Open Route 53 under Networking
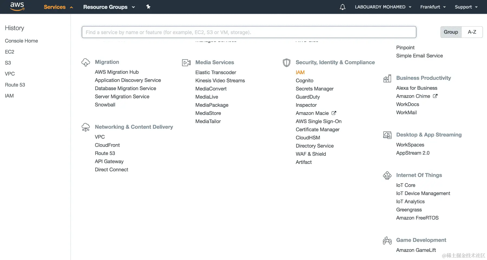Image resolution: width=487 pixels, height=260 pixels. [105, 153]
